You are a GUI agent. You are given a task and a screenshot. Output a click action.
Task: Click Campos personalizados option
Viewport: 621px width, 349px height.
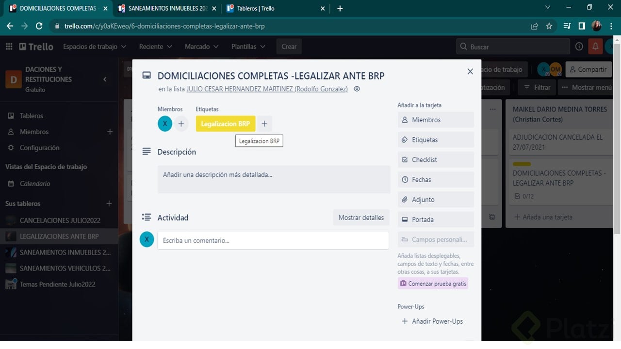[x=436, y=239]
